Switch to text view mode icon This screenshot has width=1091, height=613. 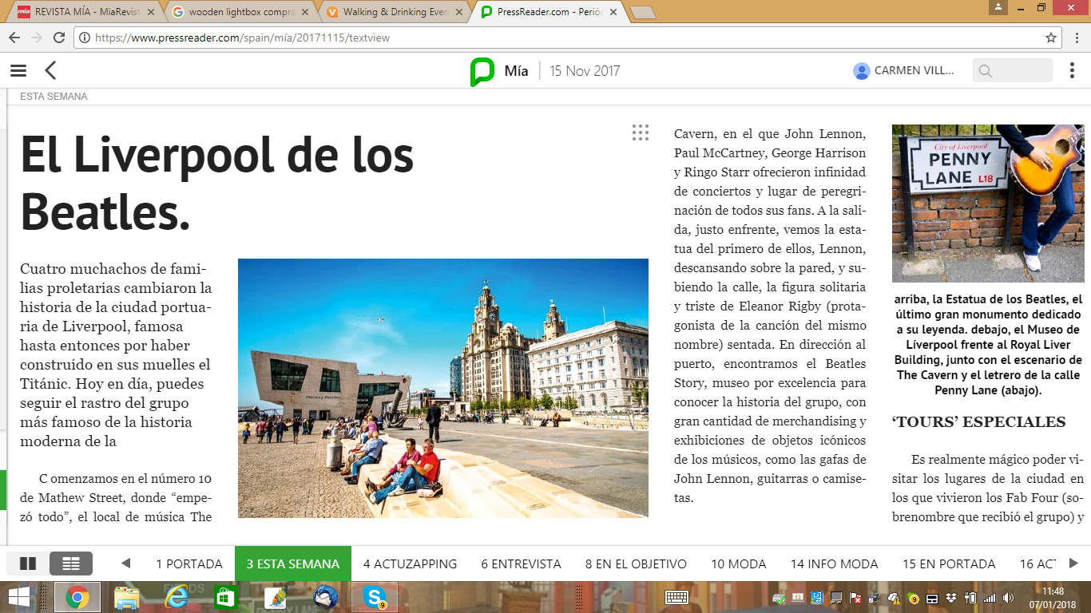coord(71,564)
